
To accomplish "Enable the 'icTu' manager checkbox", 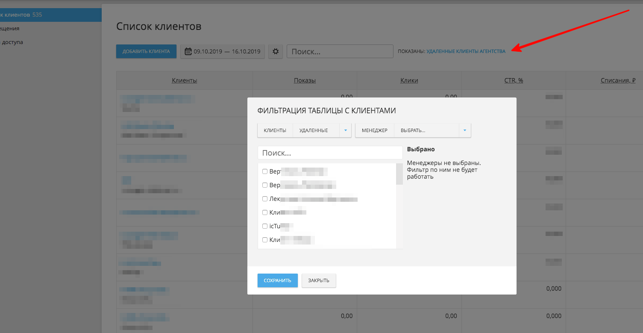I will click(x=265, y=226).
